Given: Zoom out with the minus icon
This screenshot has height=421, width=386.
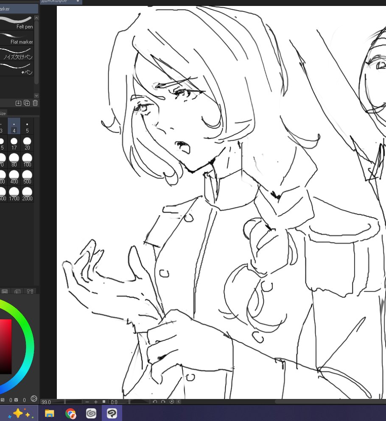Looking at the screenshot, I should (x=87, y=402).
